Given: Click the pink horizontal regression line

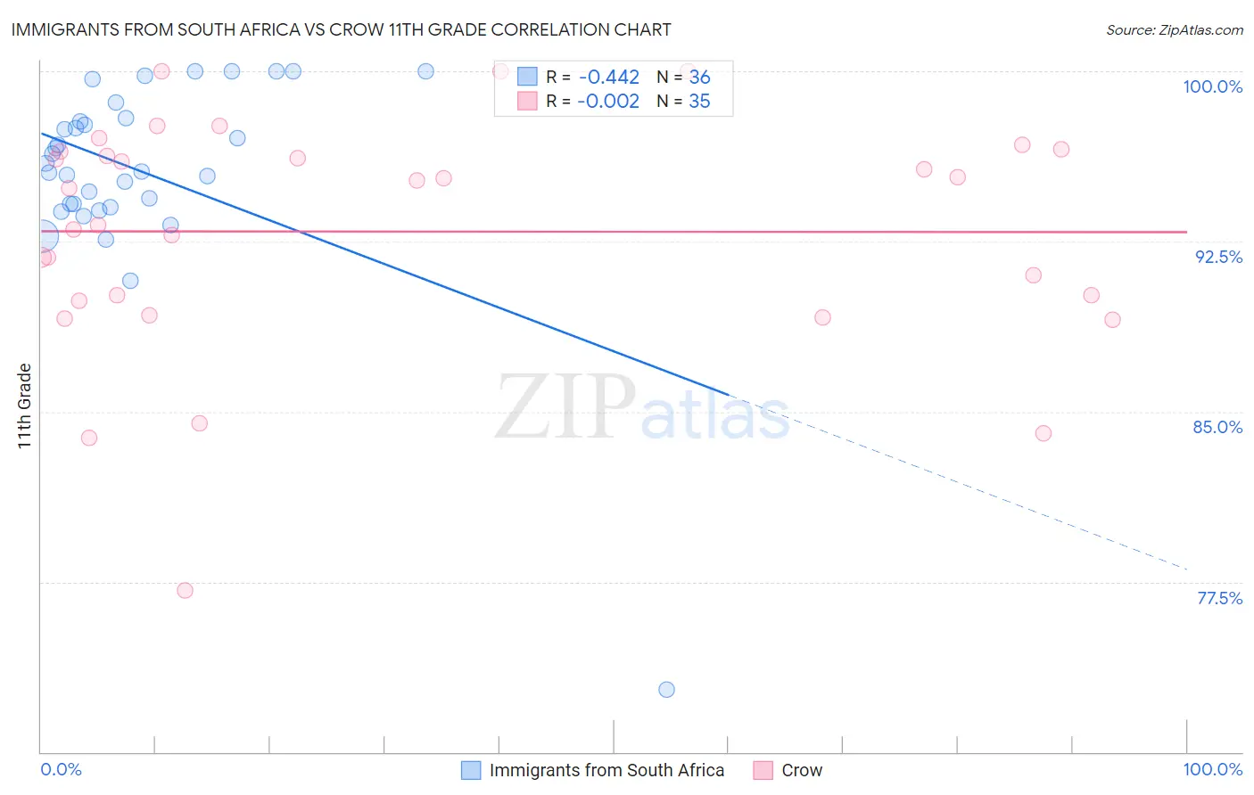Looking at the screenshot, I should coord(614,231).
